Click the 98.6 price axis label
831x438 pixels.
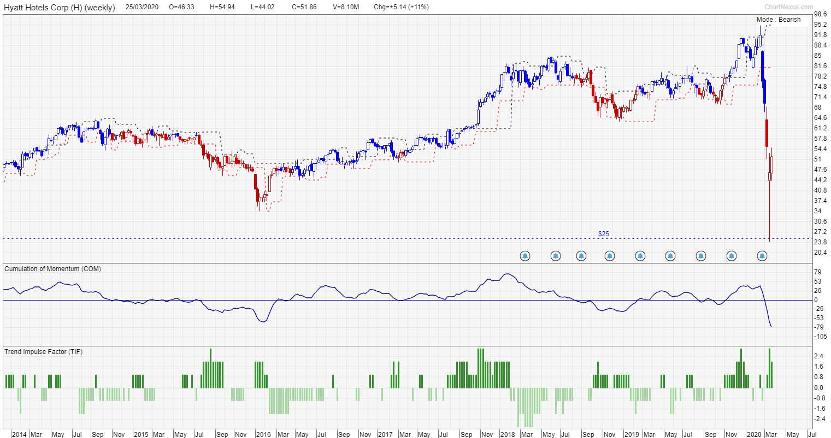[x=820, y=14]
